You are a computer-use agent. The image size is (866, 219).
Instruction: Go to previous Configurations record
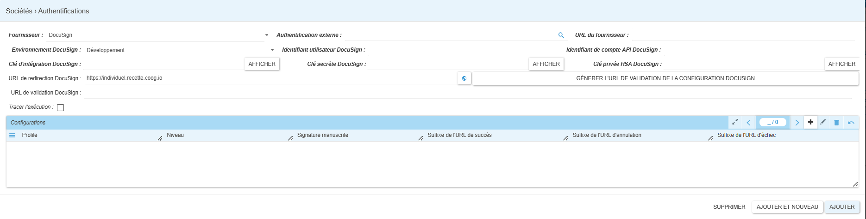pyautogui.click(x=749, y=122)
